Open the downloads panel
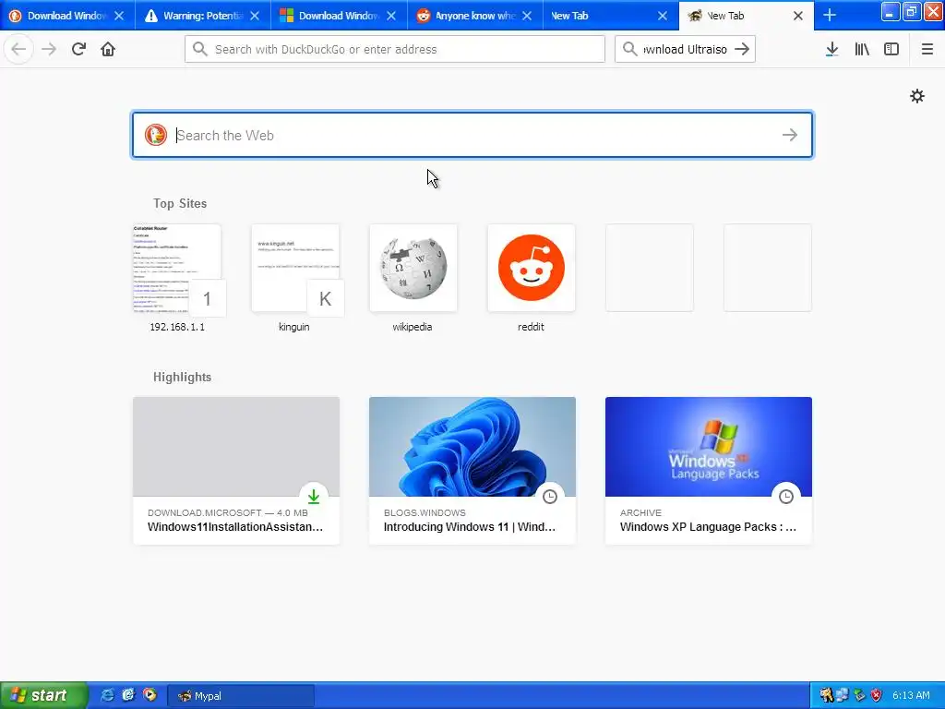Viewport: 945px width, 709px height. [831, 49]
